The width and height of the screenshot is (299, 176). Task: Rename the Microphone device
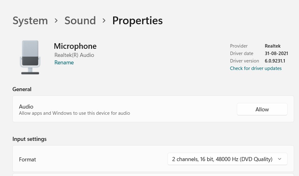(x=64, y=63)
